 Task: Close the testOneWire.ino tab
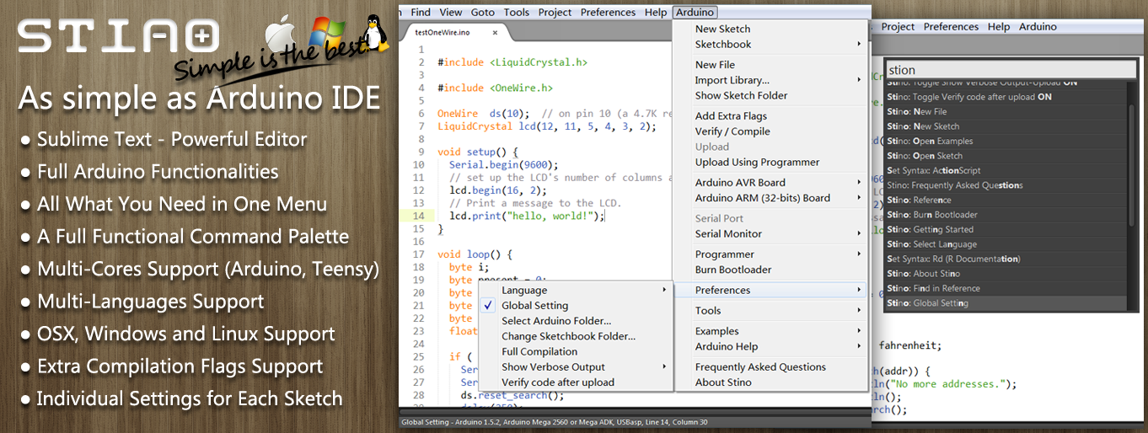tap(496, 33)
